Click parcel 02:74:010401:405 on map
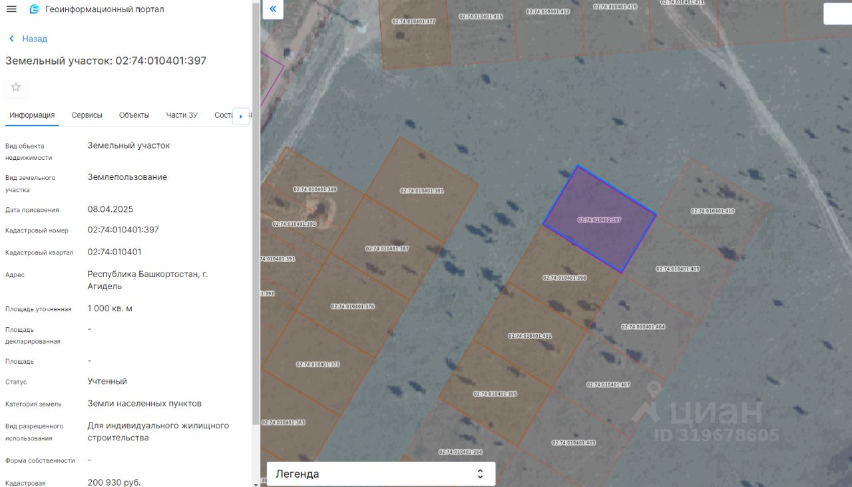This screenshot has height=487, width=852. coord(678,268)
